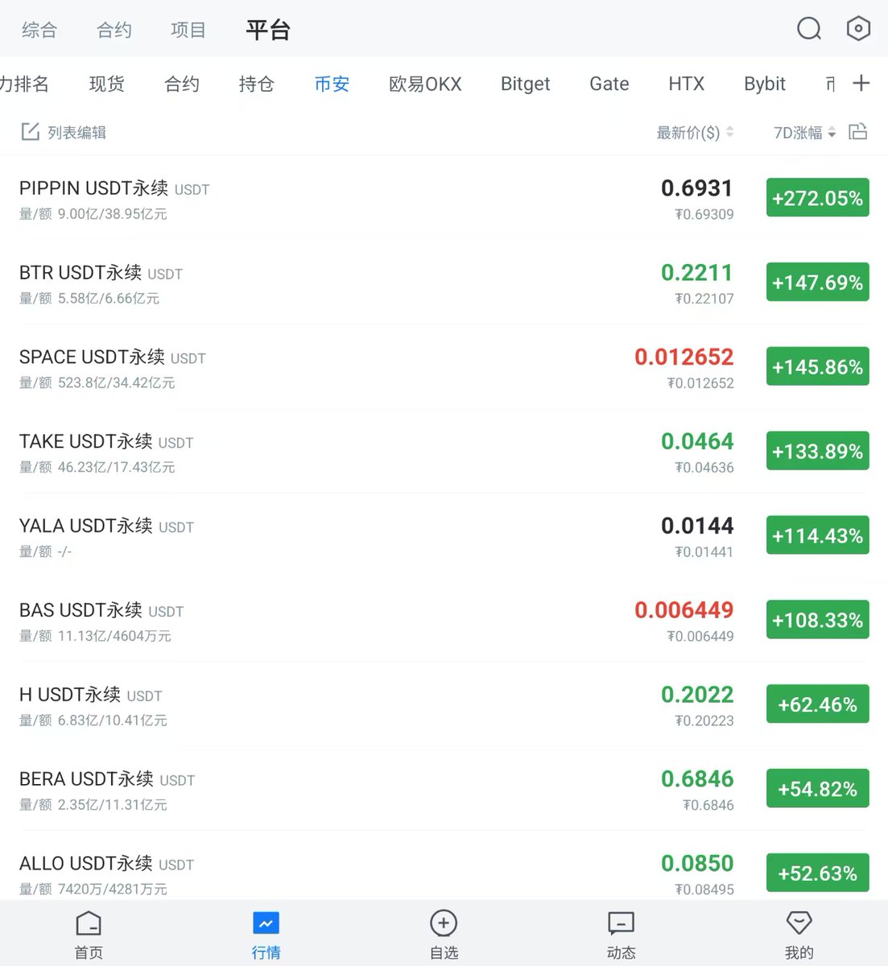Click the share/export icon next to 7D涨幅
888x966 pixels.
[x=858, y=131]
